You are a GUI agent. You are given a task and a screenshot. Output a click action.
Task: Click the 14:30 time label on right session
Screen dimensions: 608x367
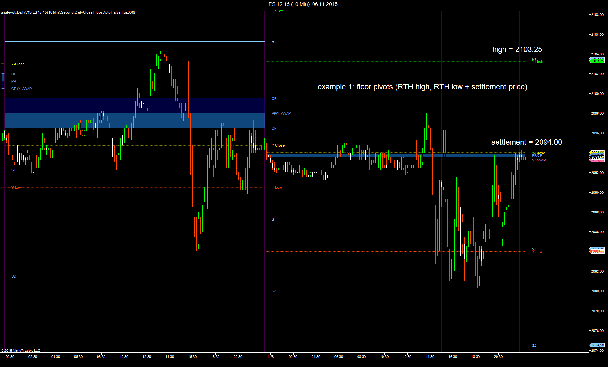(430, 357)
